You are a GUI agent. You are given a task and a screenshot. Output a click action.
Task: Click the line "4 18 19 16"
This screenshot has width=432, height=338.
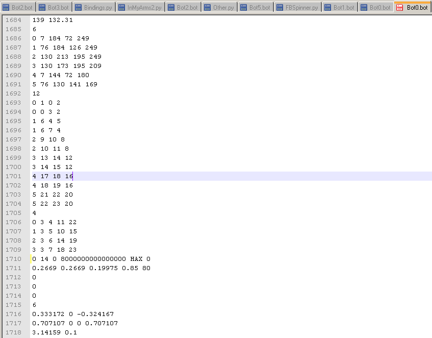[53, 185]
